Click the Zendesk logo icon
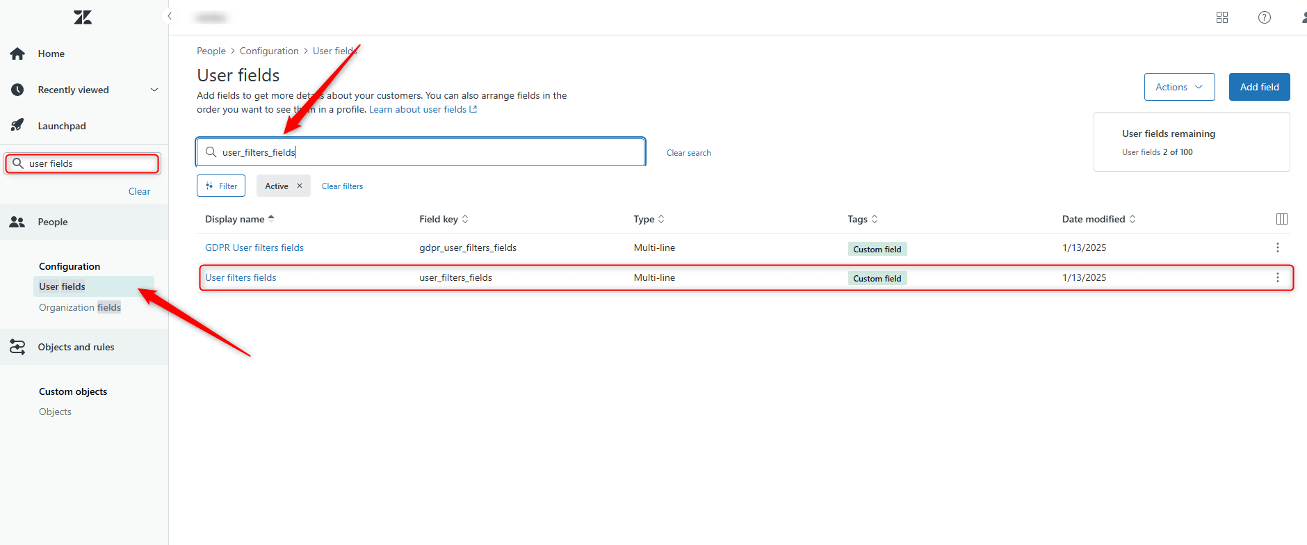The height and width of the screenshot is (545, 1307). [x=83, y=17]
